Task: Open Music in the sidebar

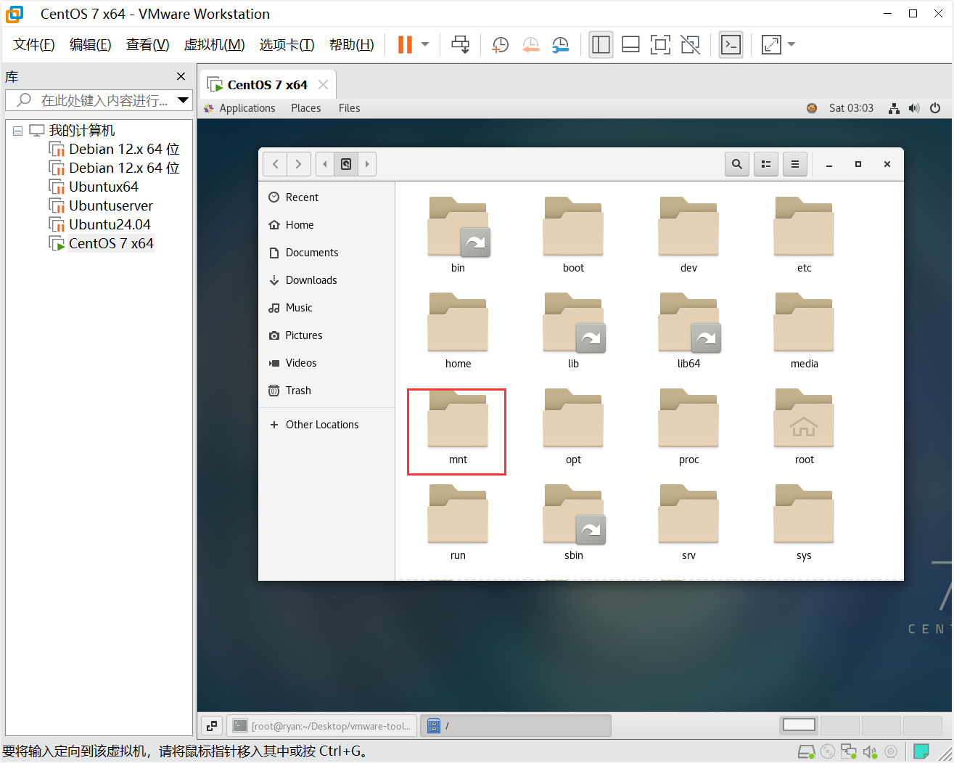Action: click(326, 308)
